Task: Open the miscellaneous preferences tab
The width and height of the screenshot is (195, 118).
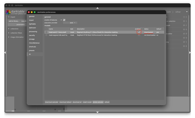Action: (x=34, y=43)
